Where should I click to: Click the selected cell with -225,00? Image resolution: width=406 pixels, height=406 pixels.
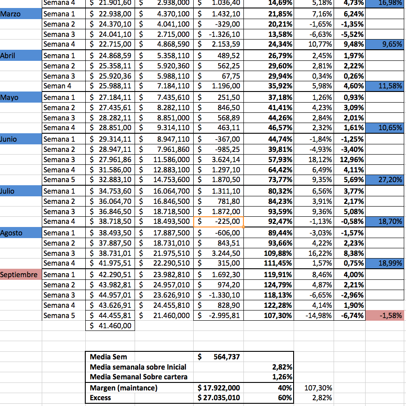(219, 222)
